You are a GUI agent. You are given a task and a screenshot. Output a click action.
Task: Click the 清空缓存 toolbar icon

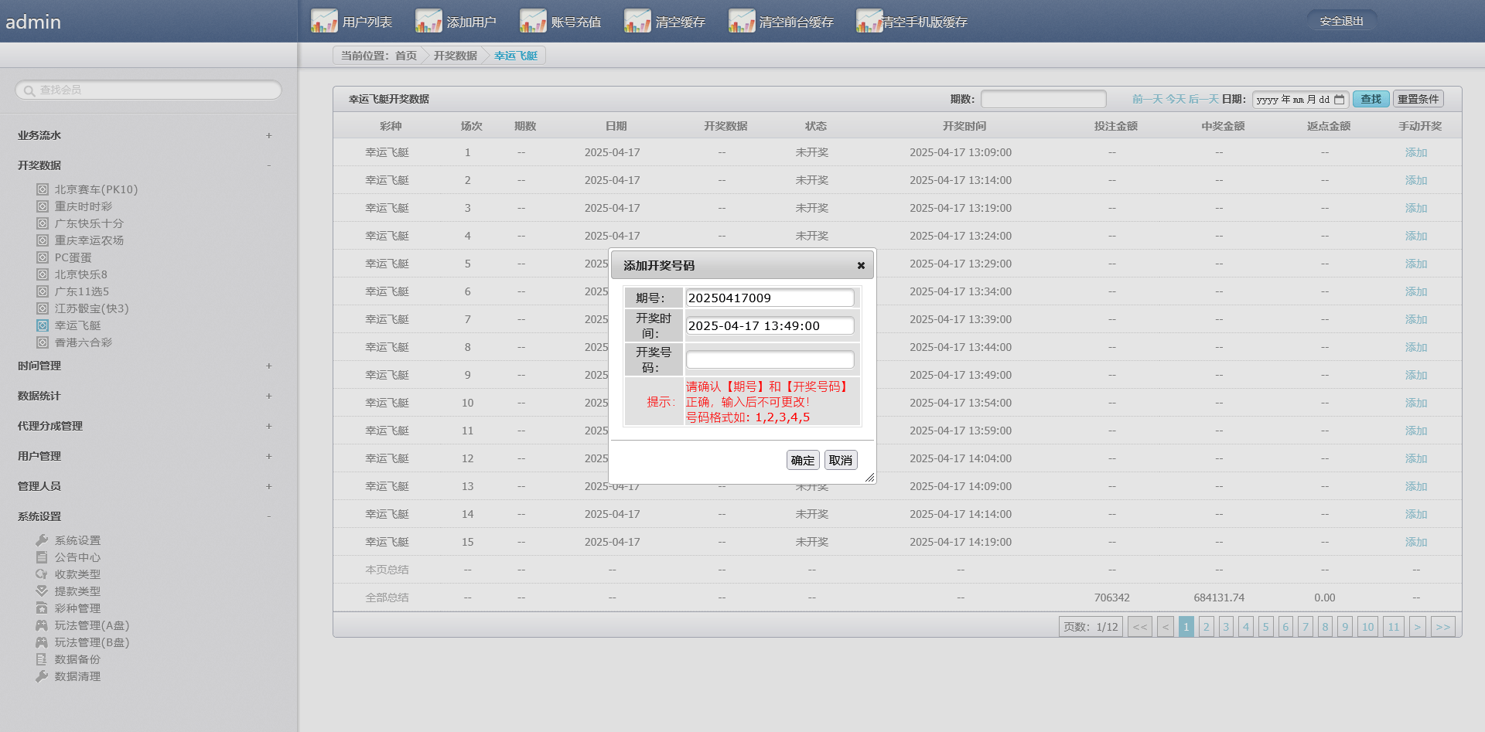[x=637, y=21]
